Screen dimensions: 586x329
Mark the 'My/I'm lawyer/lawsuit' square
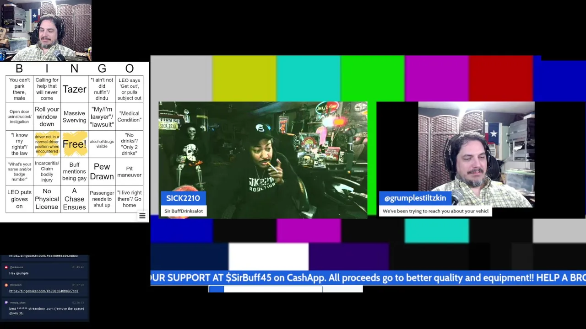click(x=102, y=117)
